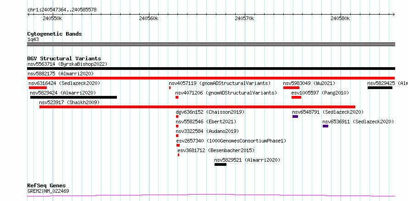Click the RefSeq Genes track title
The width and height of the screenshot is (408, 201).
coord(47,186)
